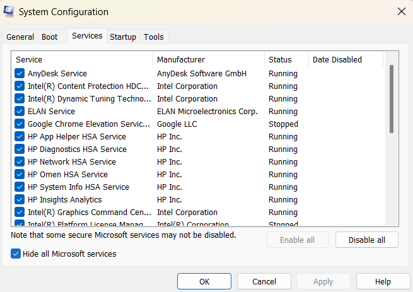Click OK to confirm settings
413x292 pixels.
(204, 282)
